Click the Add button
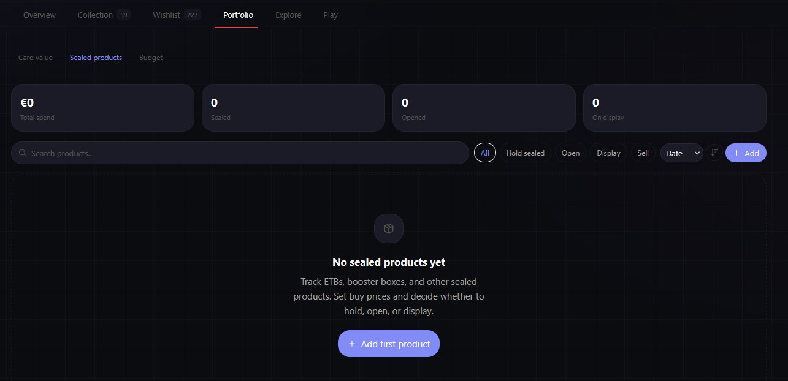This screenshot has height=381, width=788. [746, 153]
